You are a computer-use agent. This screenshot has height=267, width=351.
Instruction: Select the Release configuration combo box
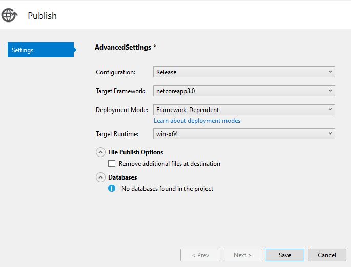244,72
